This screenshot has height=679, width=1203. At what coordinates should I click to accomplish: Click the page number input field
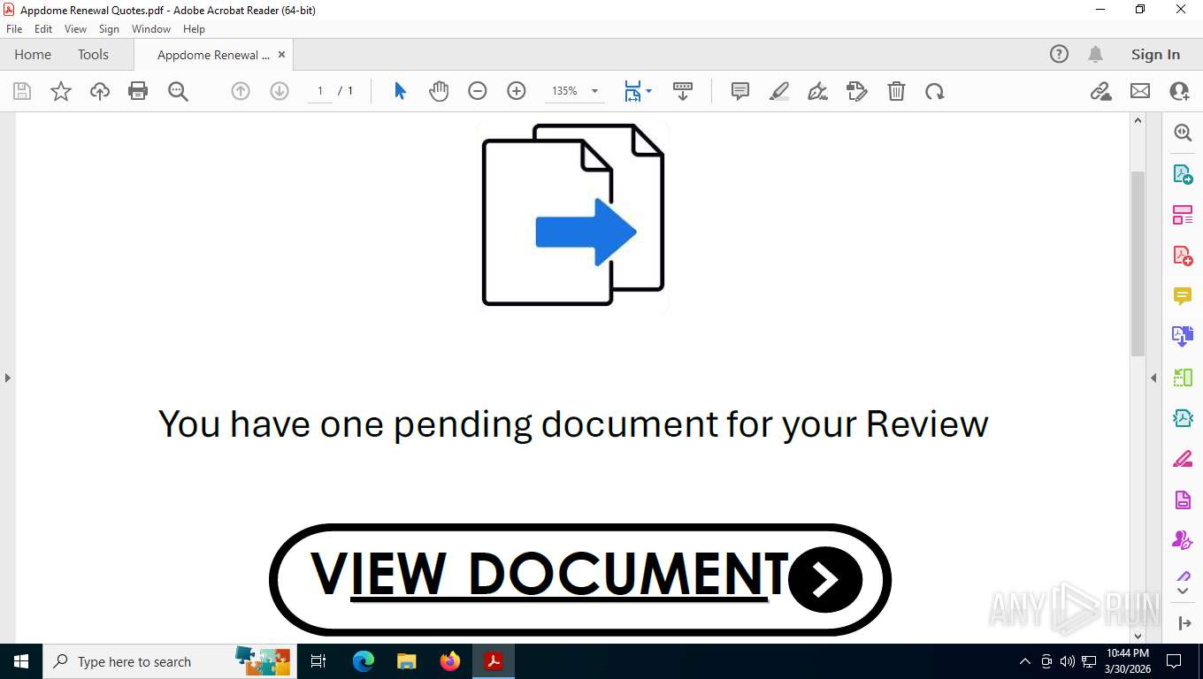click(320, 91)
